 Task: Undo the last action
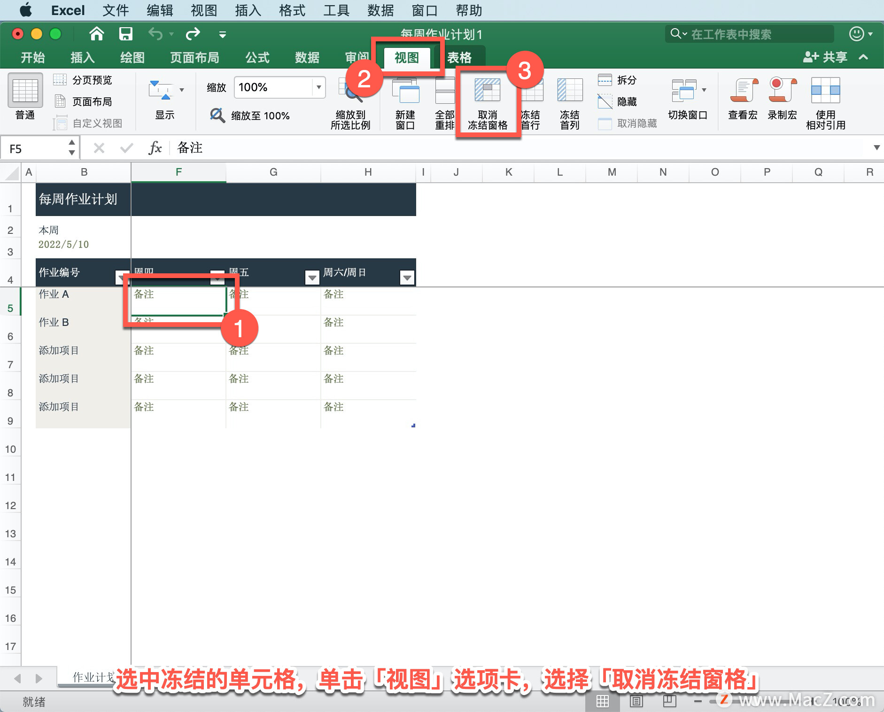[155, 34]
